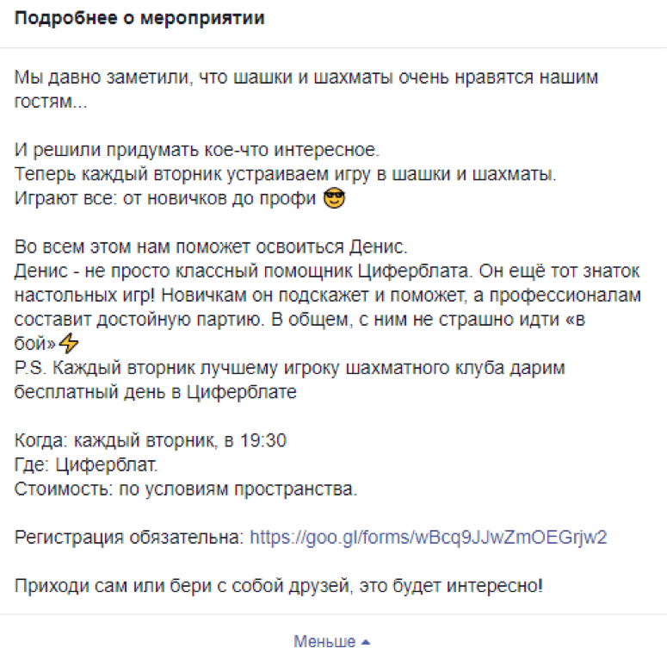Click the up arrow next to Меньше
The image size is (667, 654).
coord(366,643)
